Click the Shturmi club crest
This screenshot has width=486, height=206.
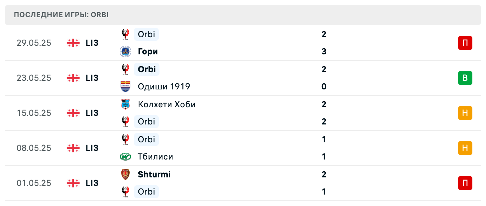click(x=125, y=175)
